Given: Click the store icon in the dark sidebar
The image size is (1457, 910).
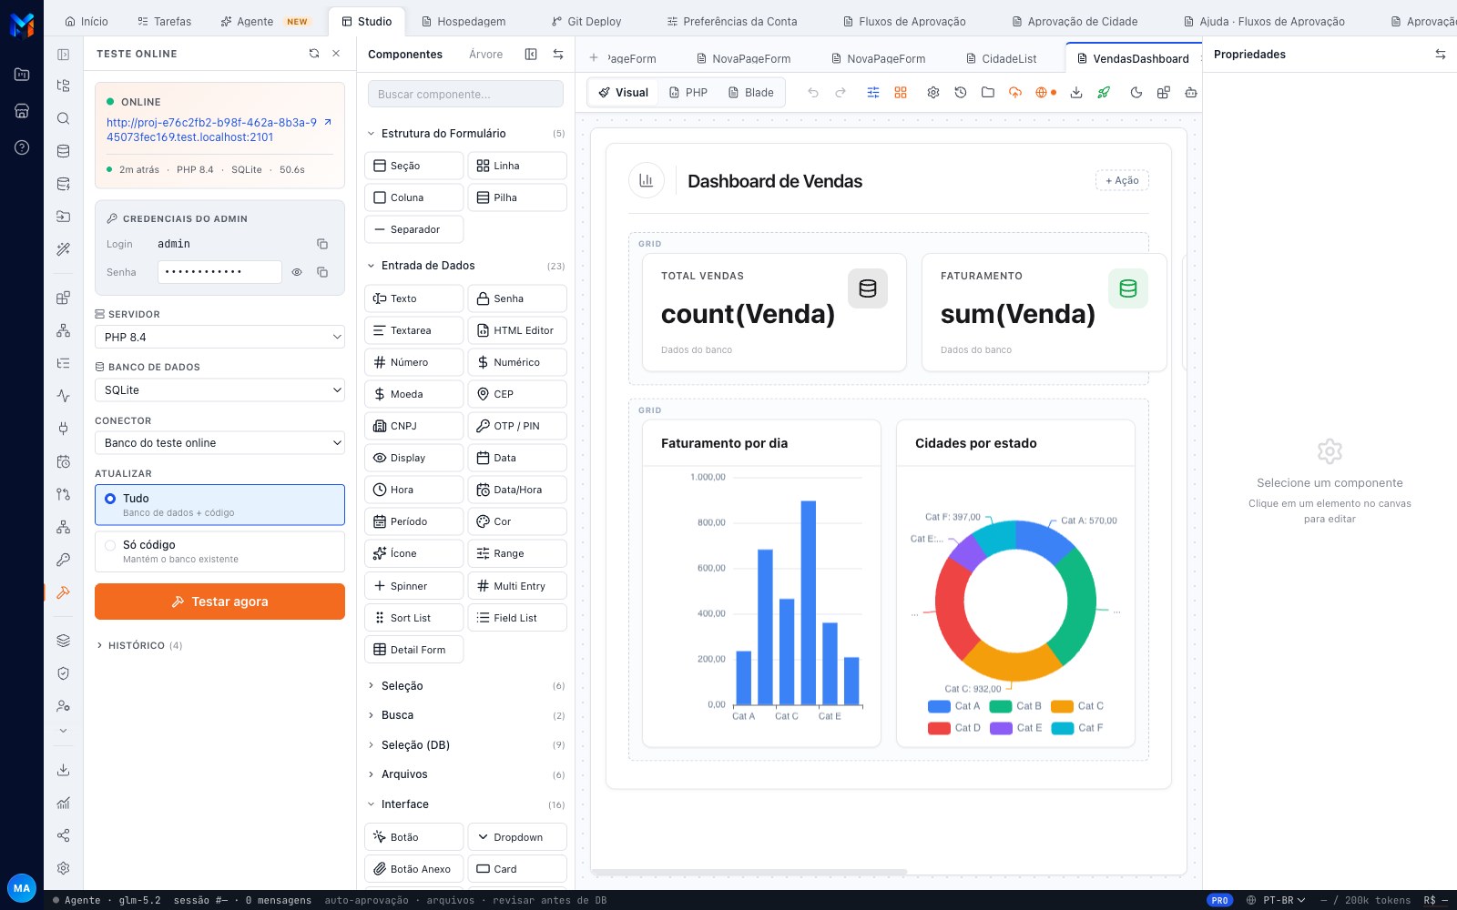Looking at the screenshot, I should (x=22, y=111).
